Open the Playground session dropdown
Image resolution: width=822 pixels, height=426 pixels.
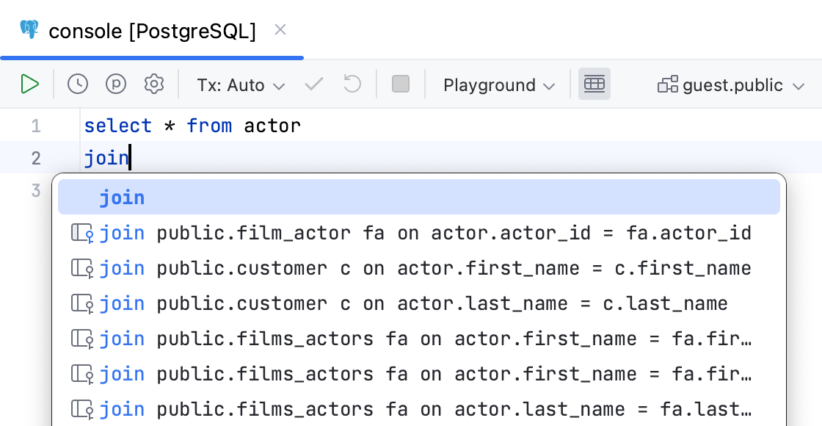(498, 84)
